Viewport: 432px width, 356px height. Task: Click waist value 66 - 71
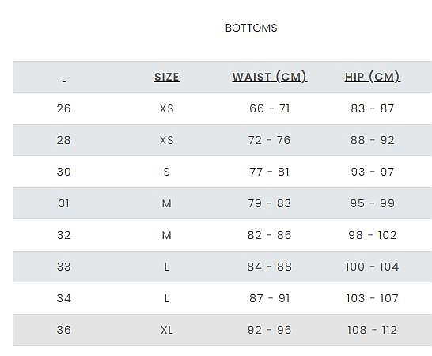270,108
